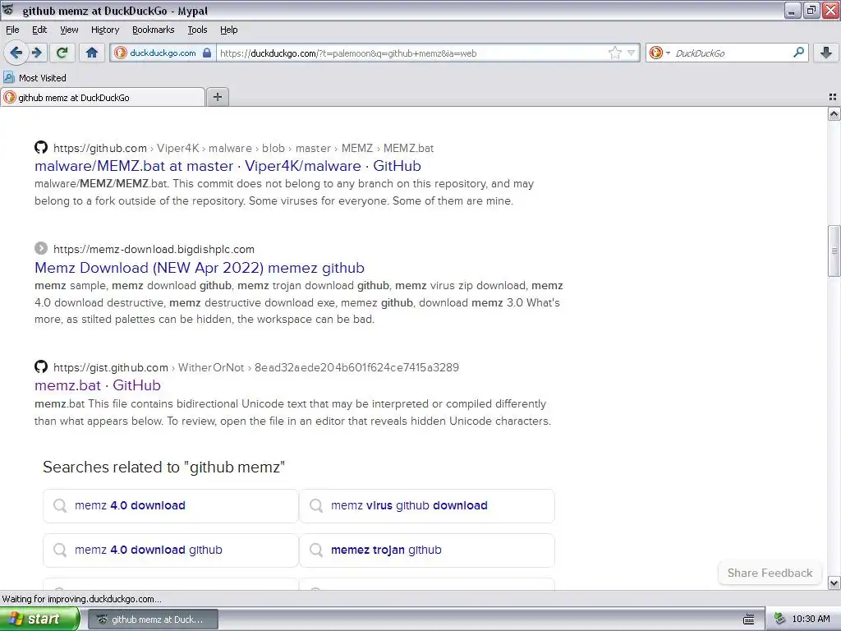The width and height of the screenshot is (841, 631).
Task: Click in the address bar URL field
Action: [412, 53]
